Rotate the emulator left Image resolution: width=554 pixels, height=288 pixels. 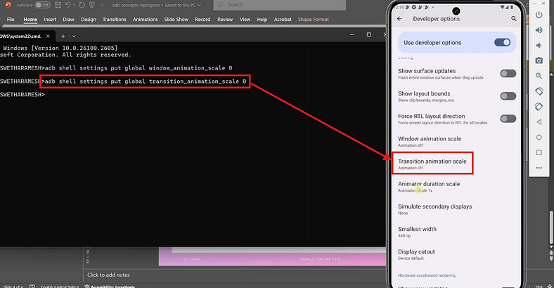pyautogui.click(x=539, y=91)
